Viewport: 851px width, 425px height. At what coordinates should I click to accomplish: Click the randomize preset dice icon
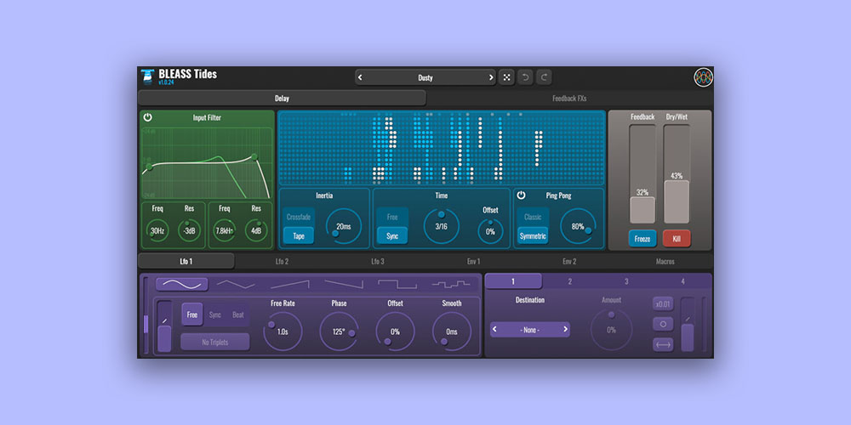click(506, 77)
